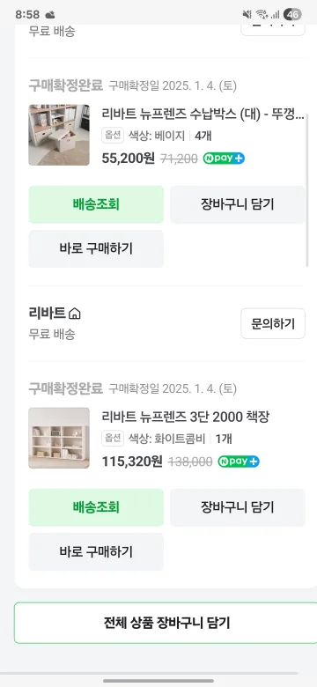Contact the seller via 문의하기
Image resolution: width=317 pixels, height=687 pixels.
point(273,324)
